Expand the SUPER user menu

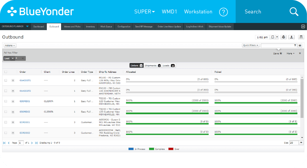pyautogui.click(x=144, y=11)
